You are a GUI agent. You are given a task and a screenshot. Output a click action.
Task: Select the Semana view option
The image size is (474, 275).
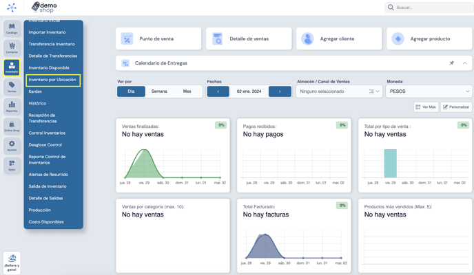[159, 91]
